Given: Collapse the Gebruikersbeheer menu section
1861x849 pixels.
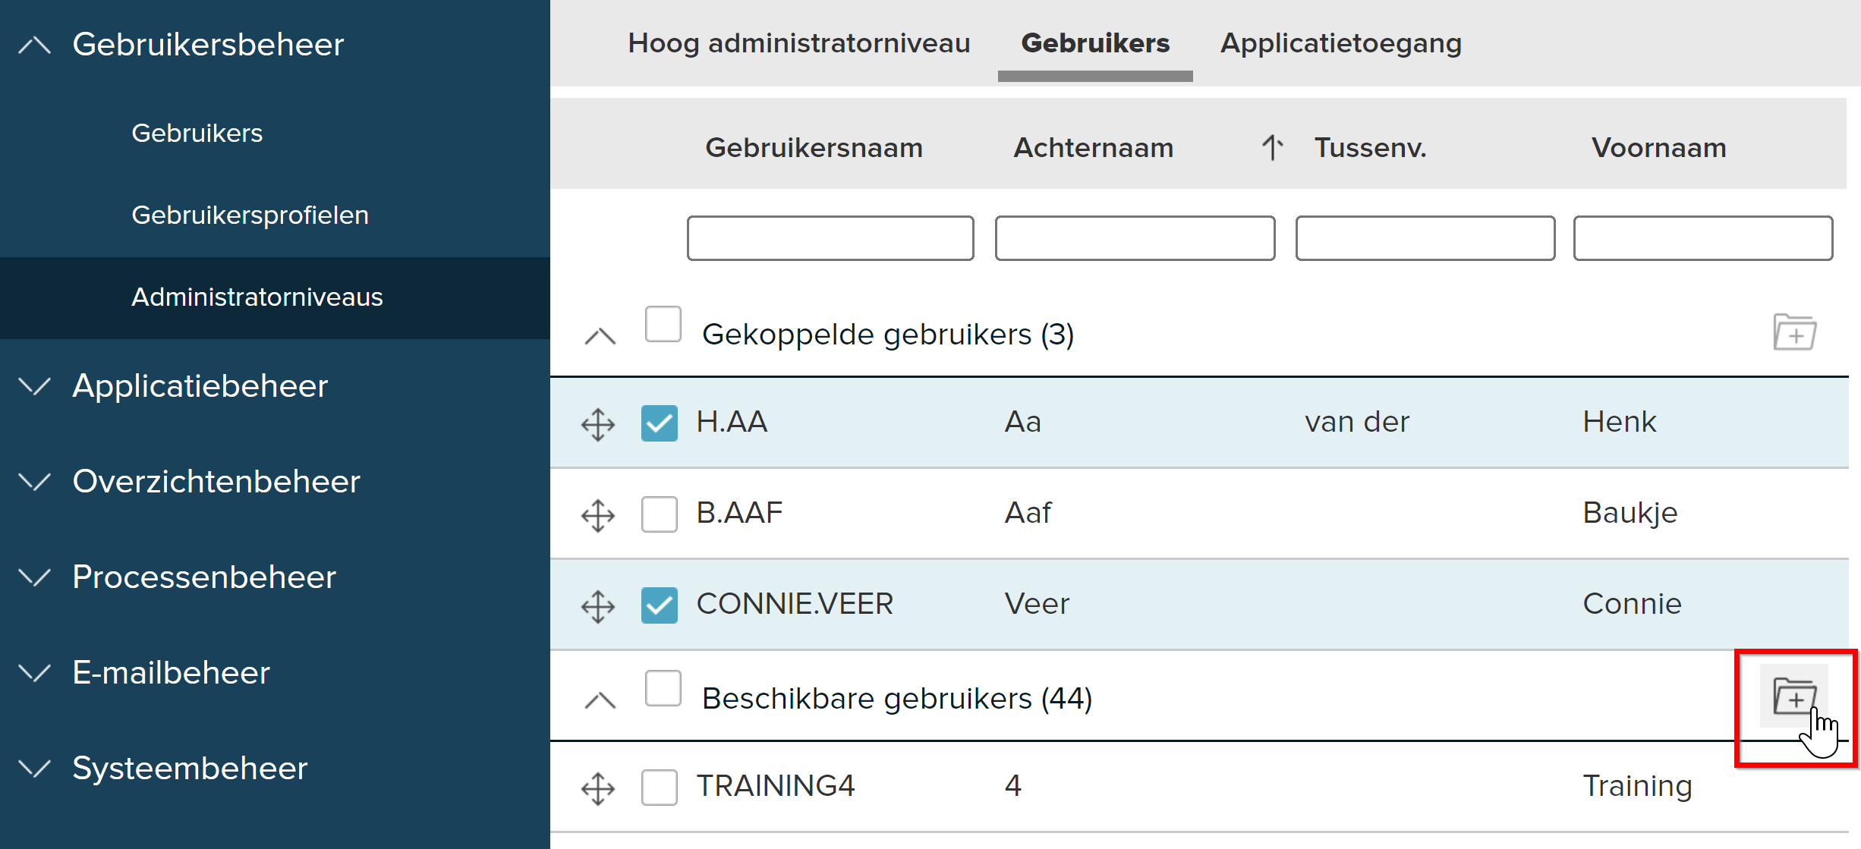Looking at the screenshot, I should pyautogui.click(x=34, y=46).
